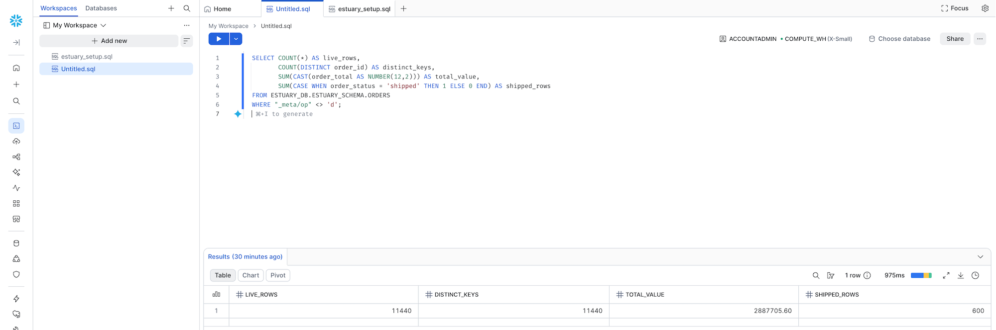Click the row count info icon

point(867,275)
